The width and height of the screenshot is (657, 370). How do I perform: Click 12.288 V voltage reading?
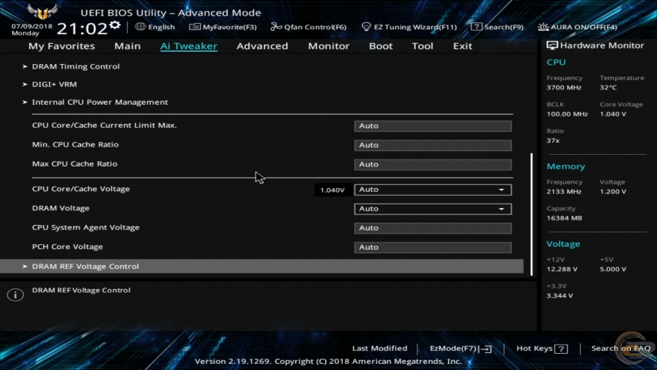[x=562, y=269]
